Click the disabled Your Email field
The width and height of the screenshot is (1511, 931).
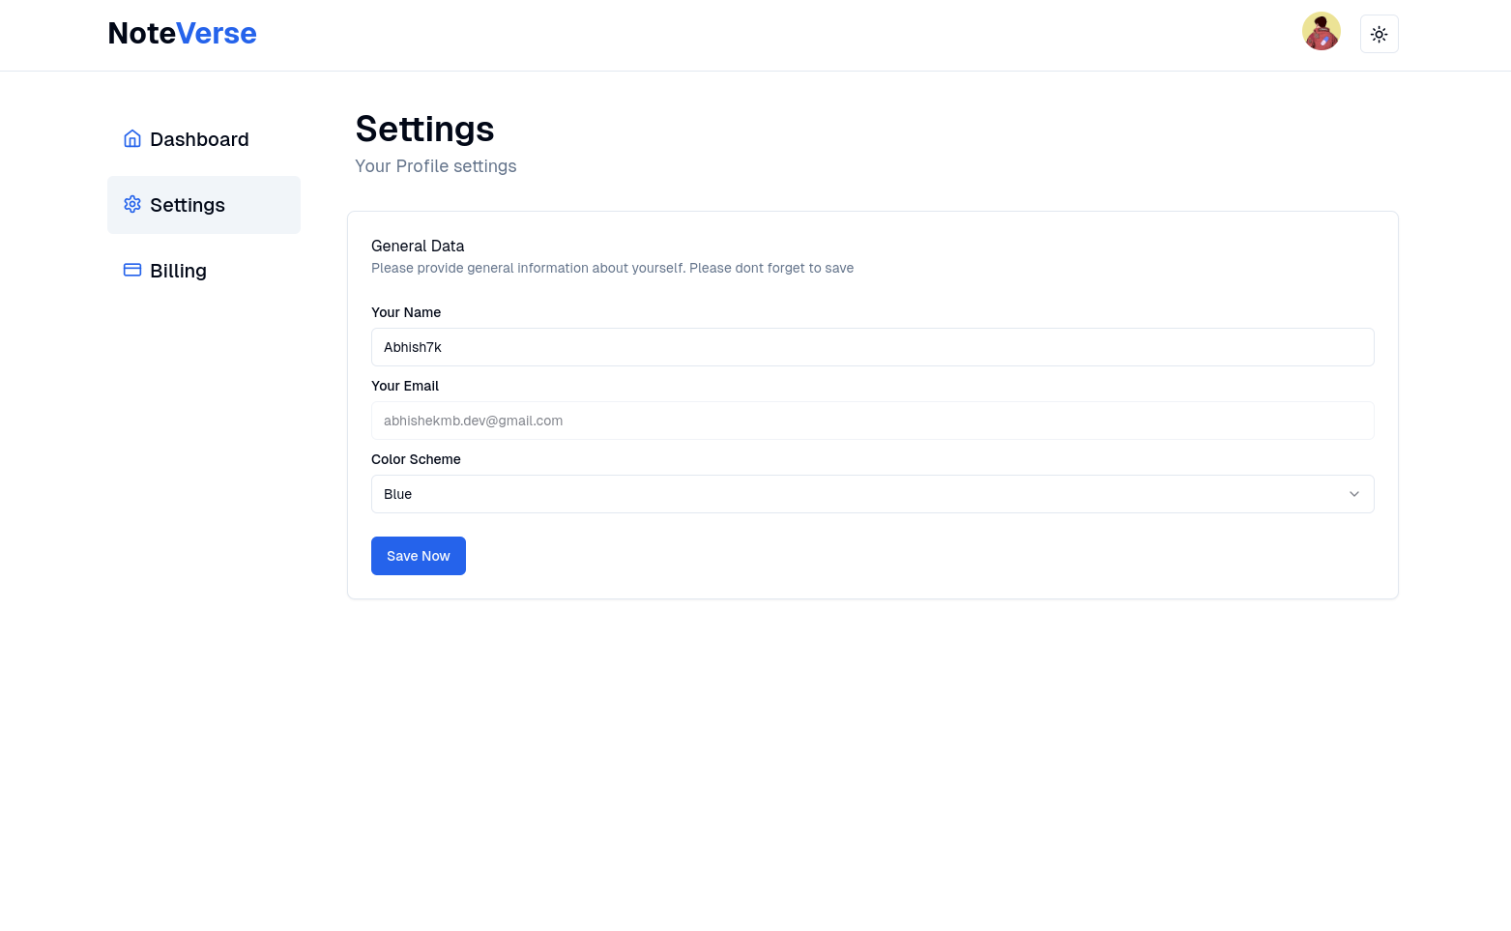click(x=872, y=421)
